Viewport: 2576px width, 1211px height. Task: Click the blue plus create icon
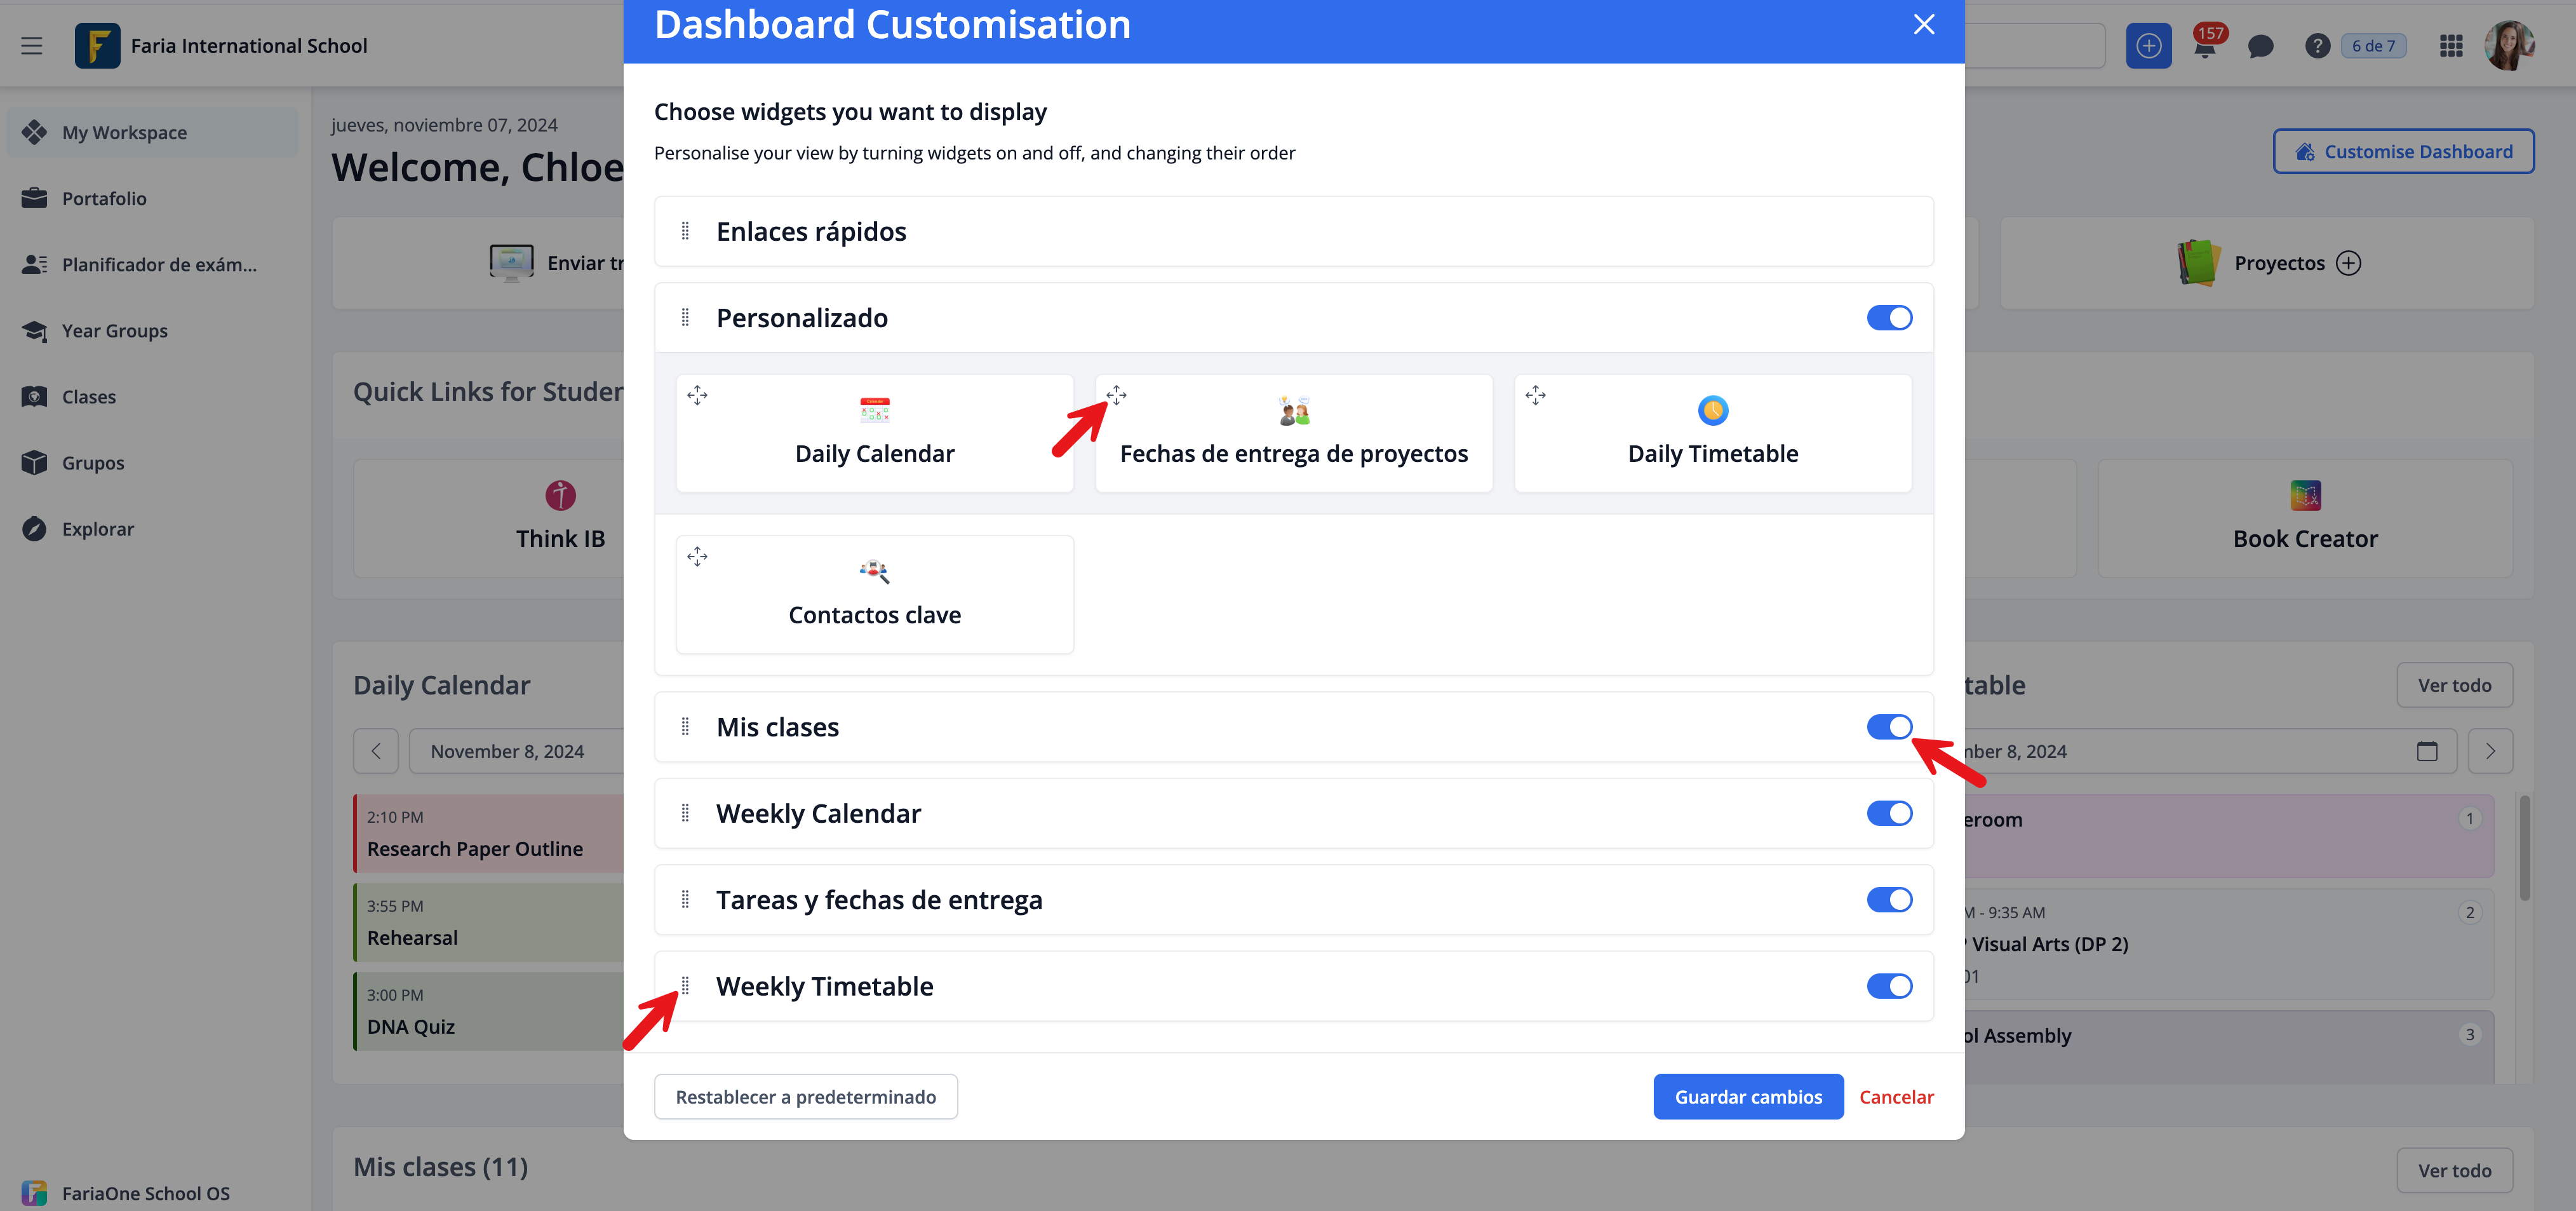[2148, 46]
